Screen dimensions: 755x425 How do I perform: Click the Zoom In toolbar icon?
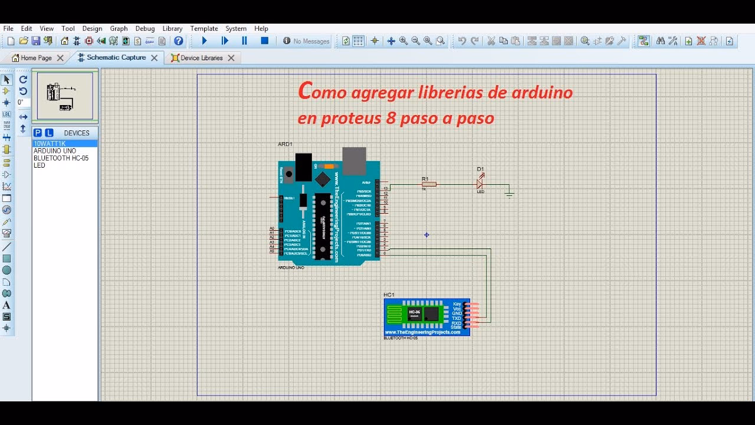pyautogui.click(x=403, y=41)
